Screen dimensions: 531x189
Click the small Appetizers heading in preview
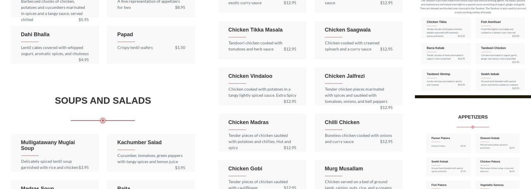(473, 117)
